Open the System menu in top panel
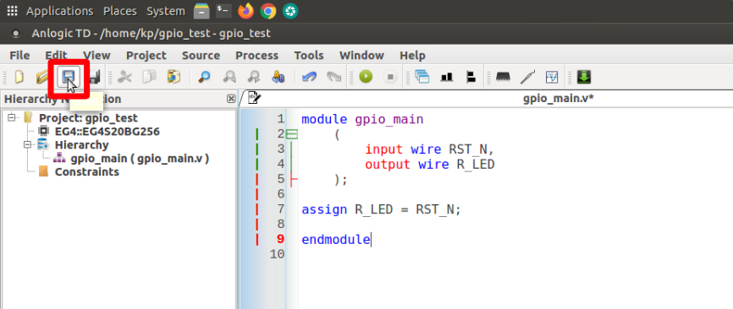The width and height of the screenshot is (733, 309). (x=166, y=11)
